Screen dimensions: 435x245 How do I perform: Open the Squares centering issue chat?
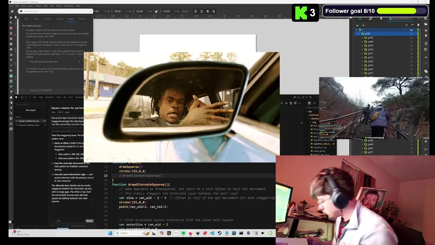pos(31,125)
